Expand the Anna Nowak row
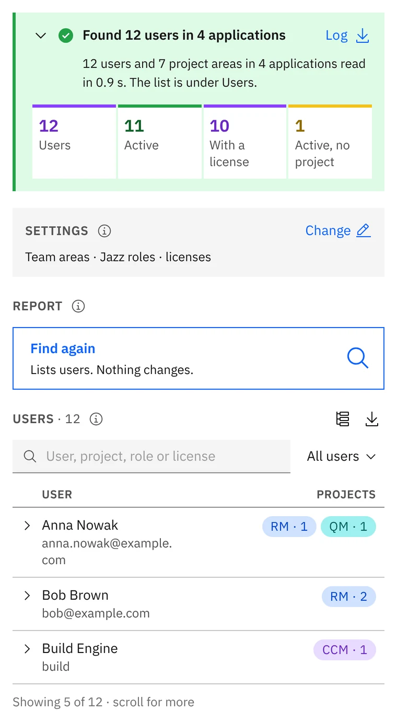Viewport: 397px width, 723px height. point(27,526)
